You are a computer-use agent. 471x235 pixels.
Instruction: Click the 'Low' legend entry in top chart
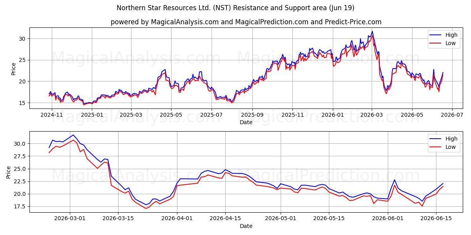coord(443,43)
